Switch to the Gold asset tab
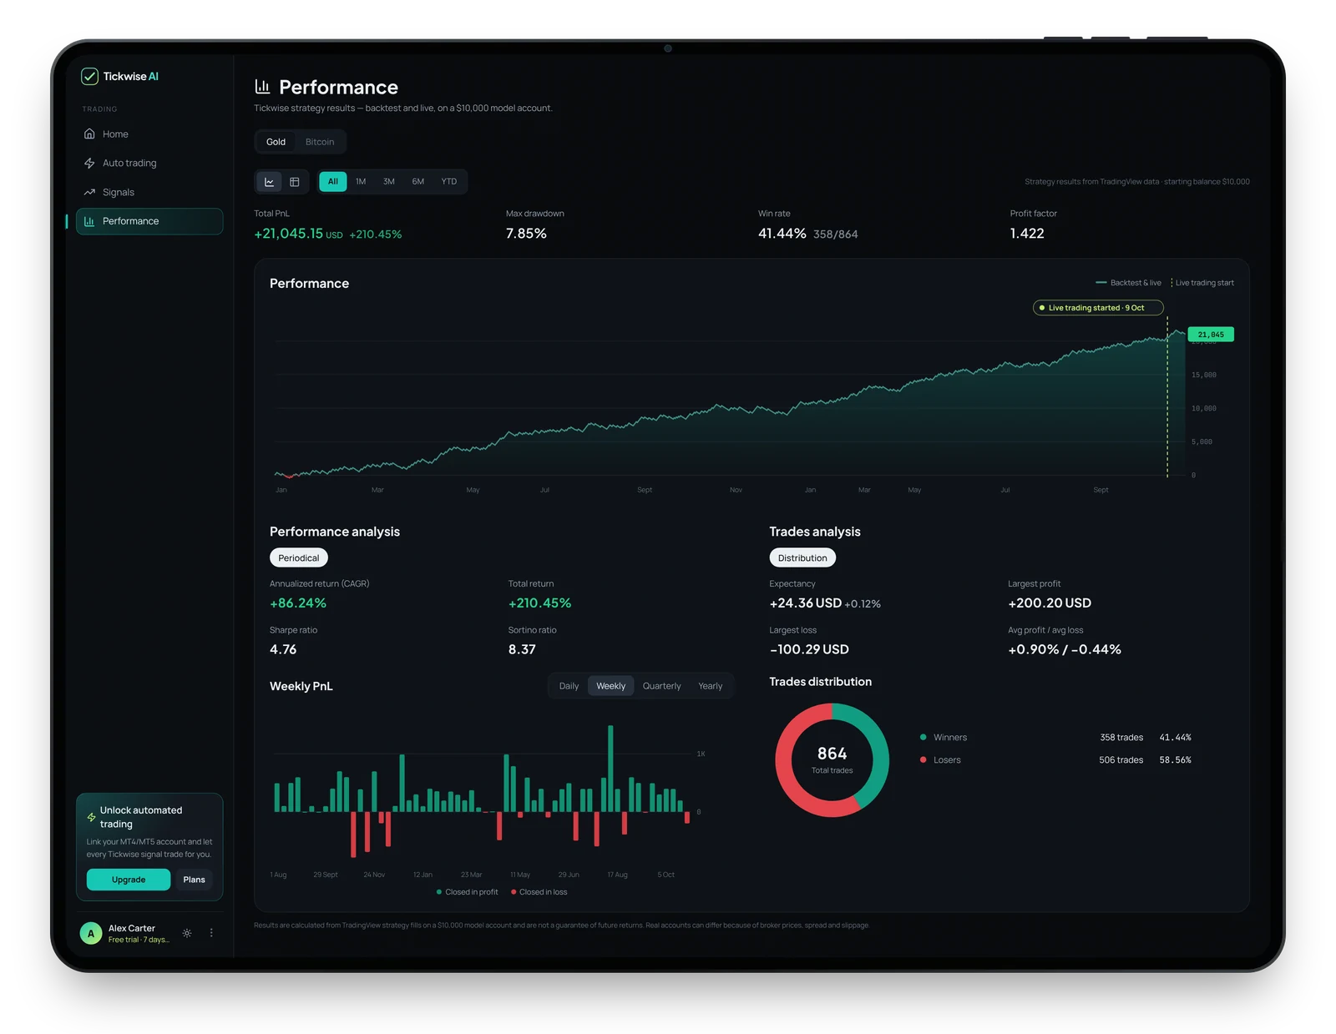 point(276,142)
